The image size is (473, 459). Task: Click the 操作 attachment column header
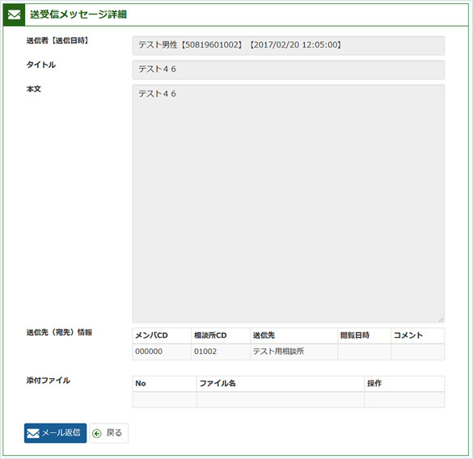[374, 384]
